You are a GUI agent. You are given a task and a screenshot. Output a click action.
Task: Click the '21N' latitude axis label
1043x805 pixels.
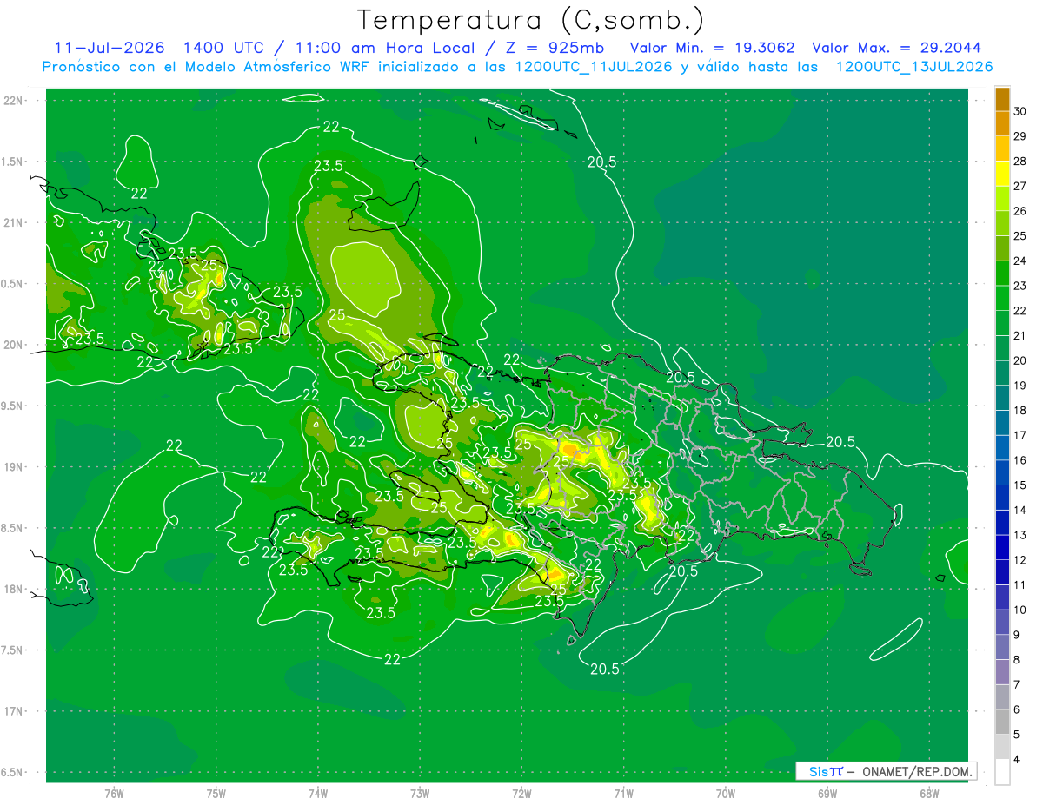[15, 223]
